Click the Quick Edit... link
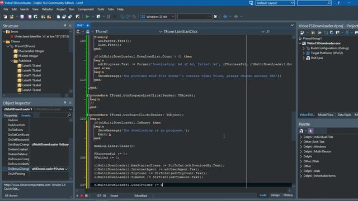Screen dimensions: 358x201 pyautogui.click(x=12, y=189)
